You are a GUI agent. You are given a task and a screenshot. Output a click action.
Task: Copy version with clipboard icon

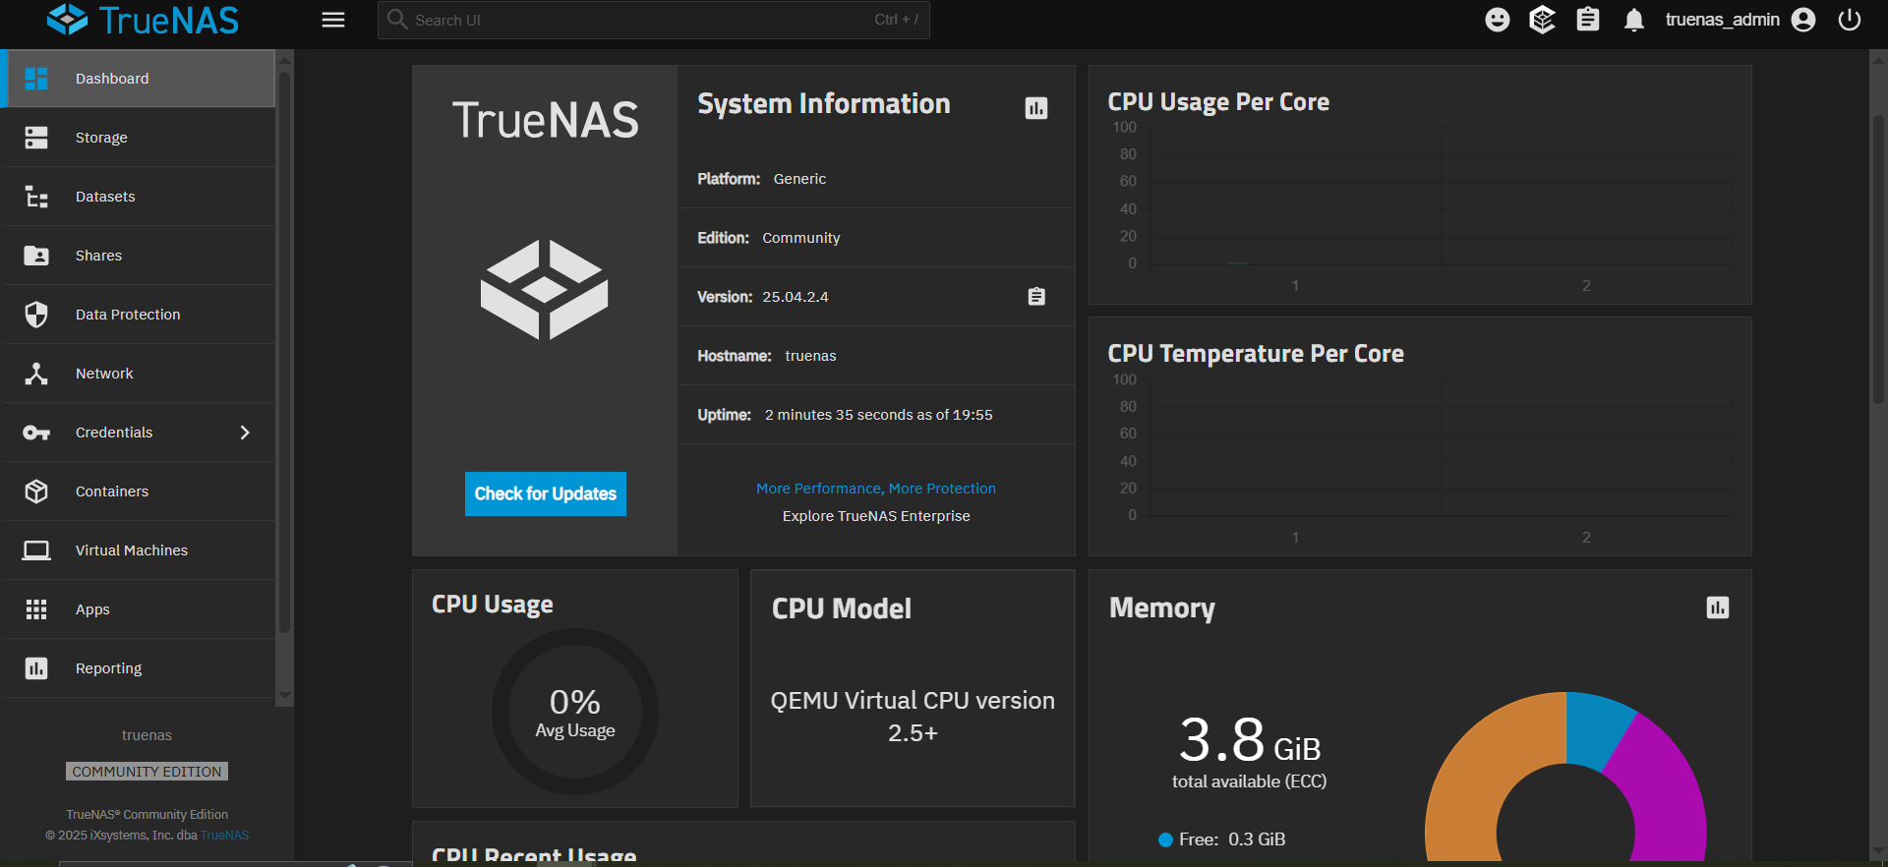tap(1036, 297)
